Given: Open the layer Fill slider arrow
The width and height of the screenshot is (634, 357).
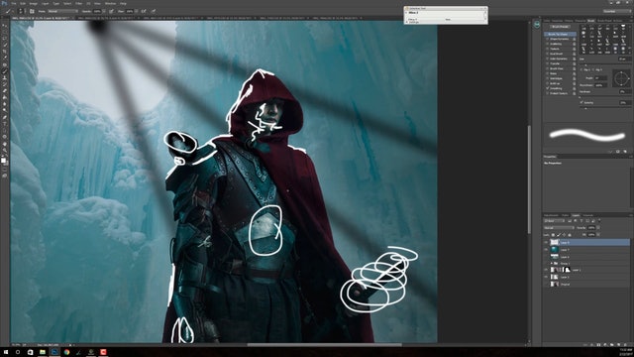Looking at the screenshot, I should click(598, 235).
